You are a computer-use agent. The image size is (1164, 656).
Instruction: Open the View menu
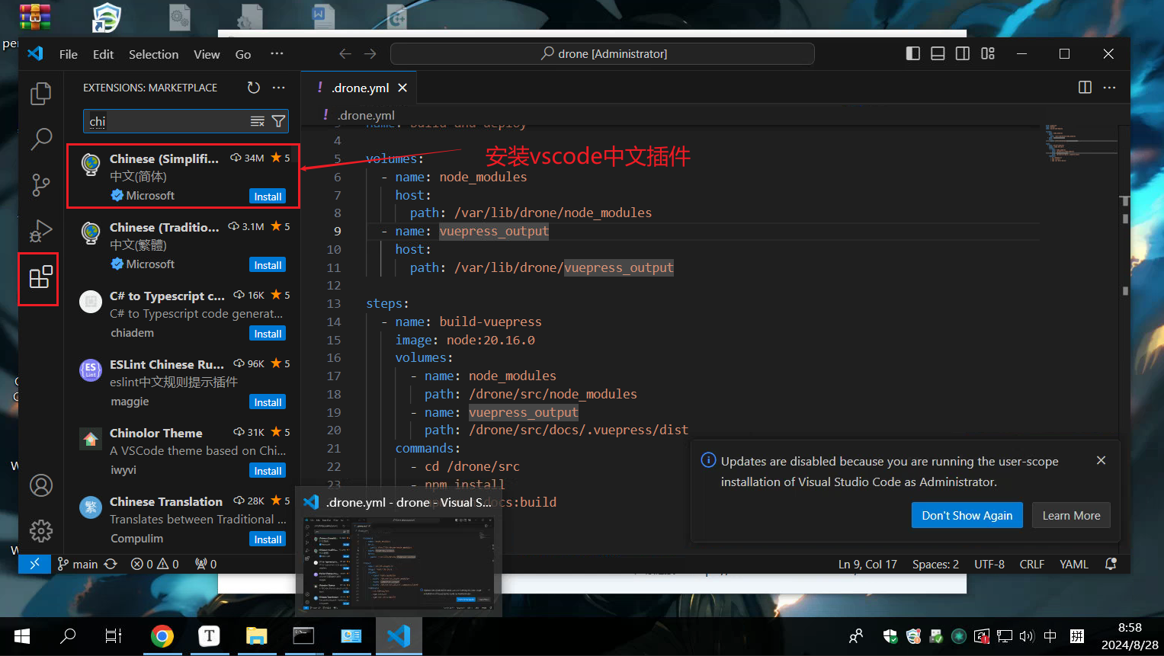(207, 54)
